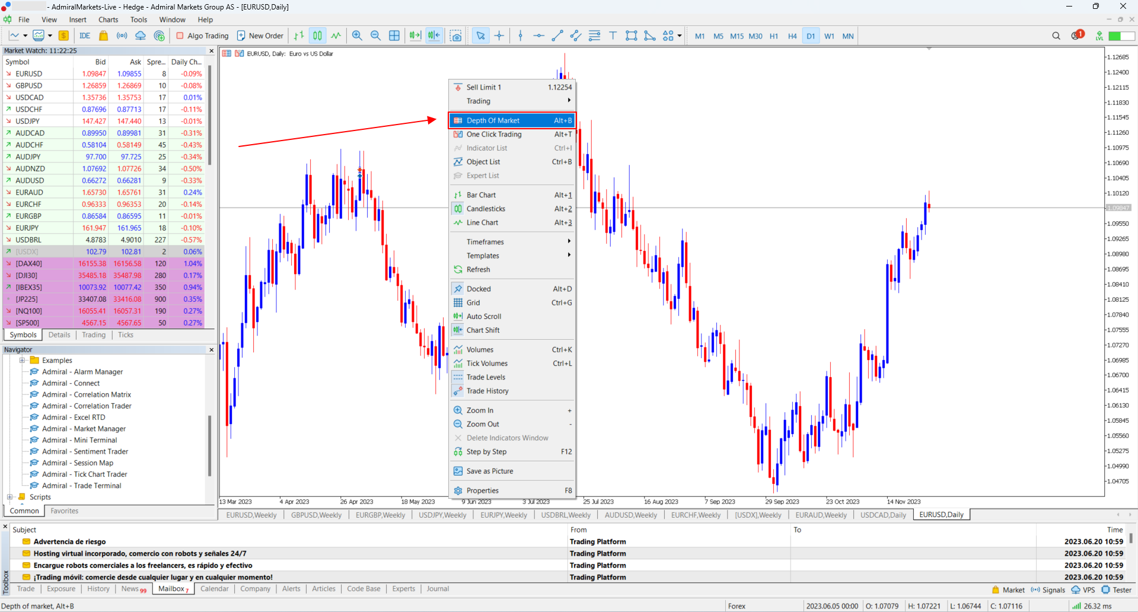Switch to the GBPUSD,Weekly chart tab

316,515
